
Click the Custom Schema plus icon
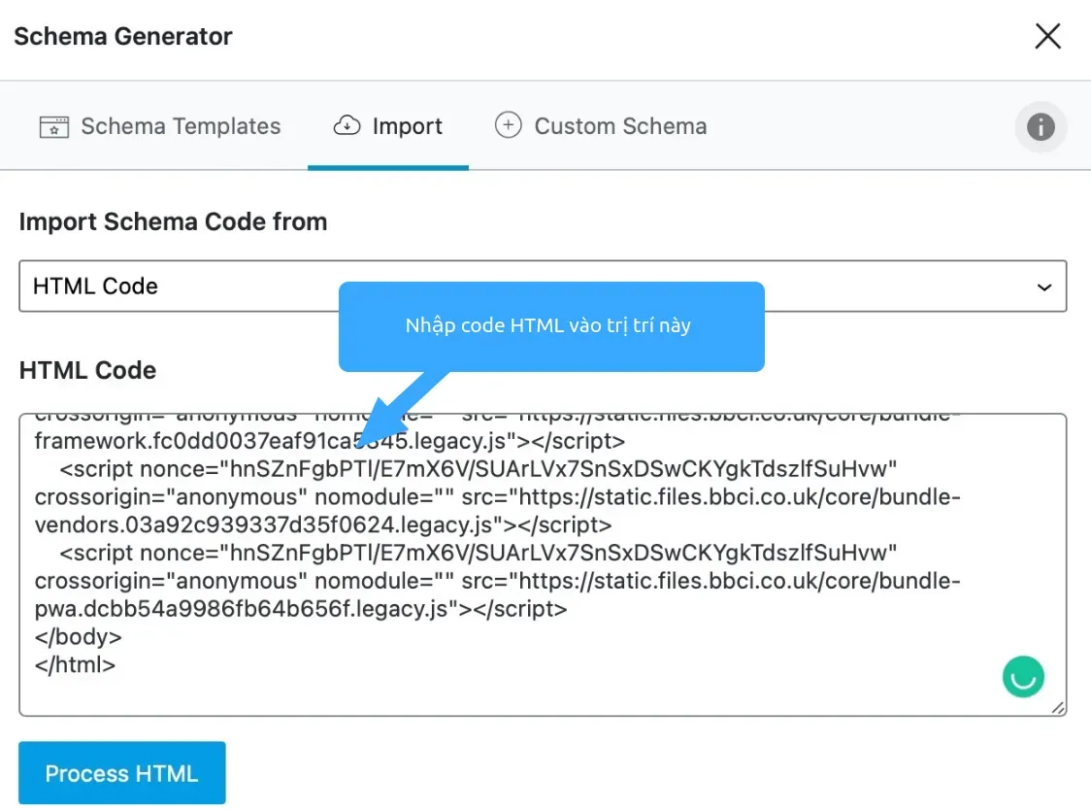click(x=508, y=125)
